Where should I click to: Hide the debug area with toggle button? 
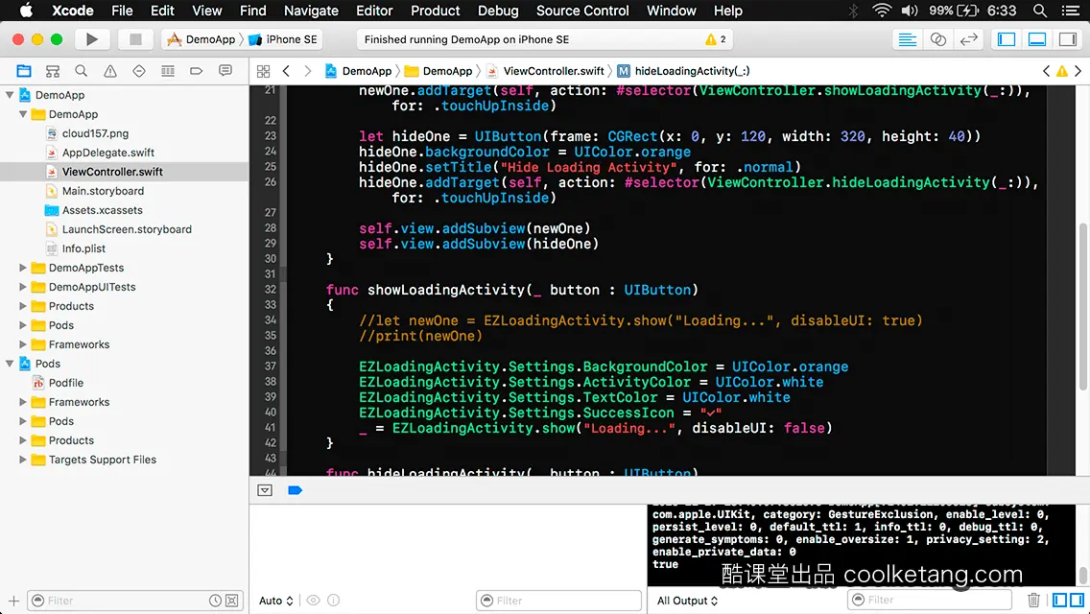pos(265,490)
